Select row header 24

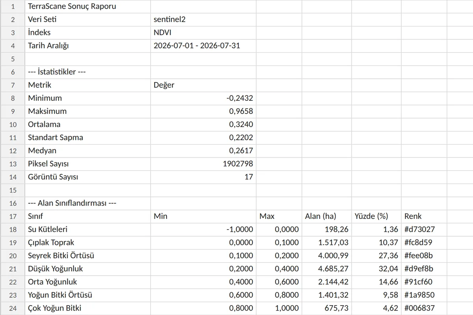point(13,308)
